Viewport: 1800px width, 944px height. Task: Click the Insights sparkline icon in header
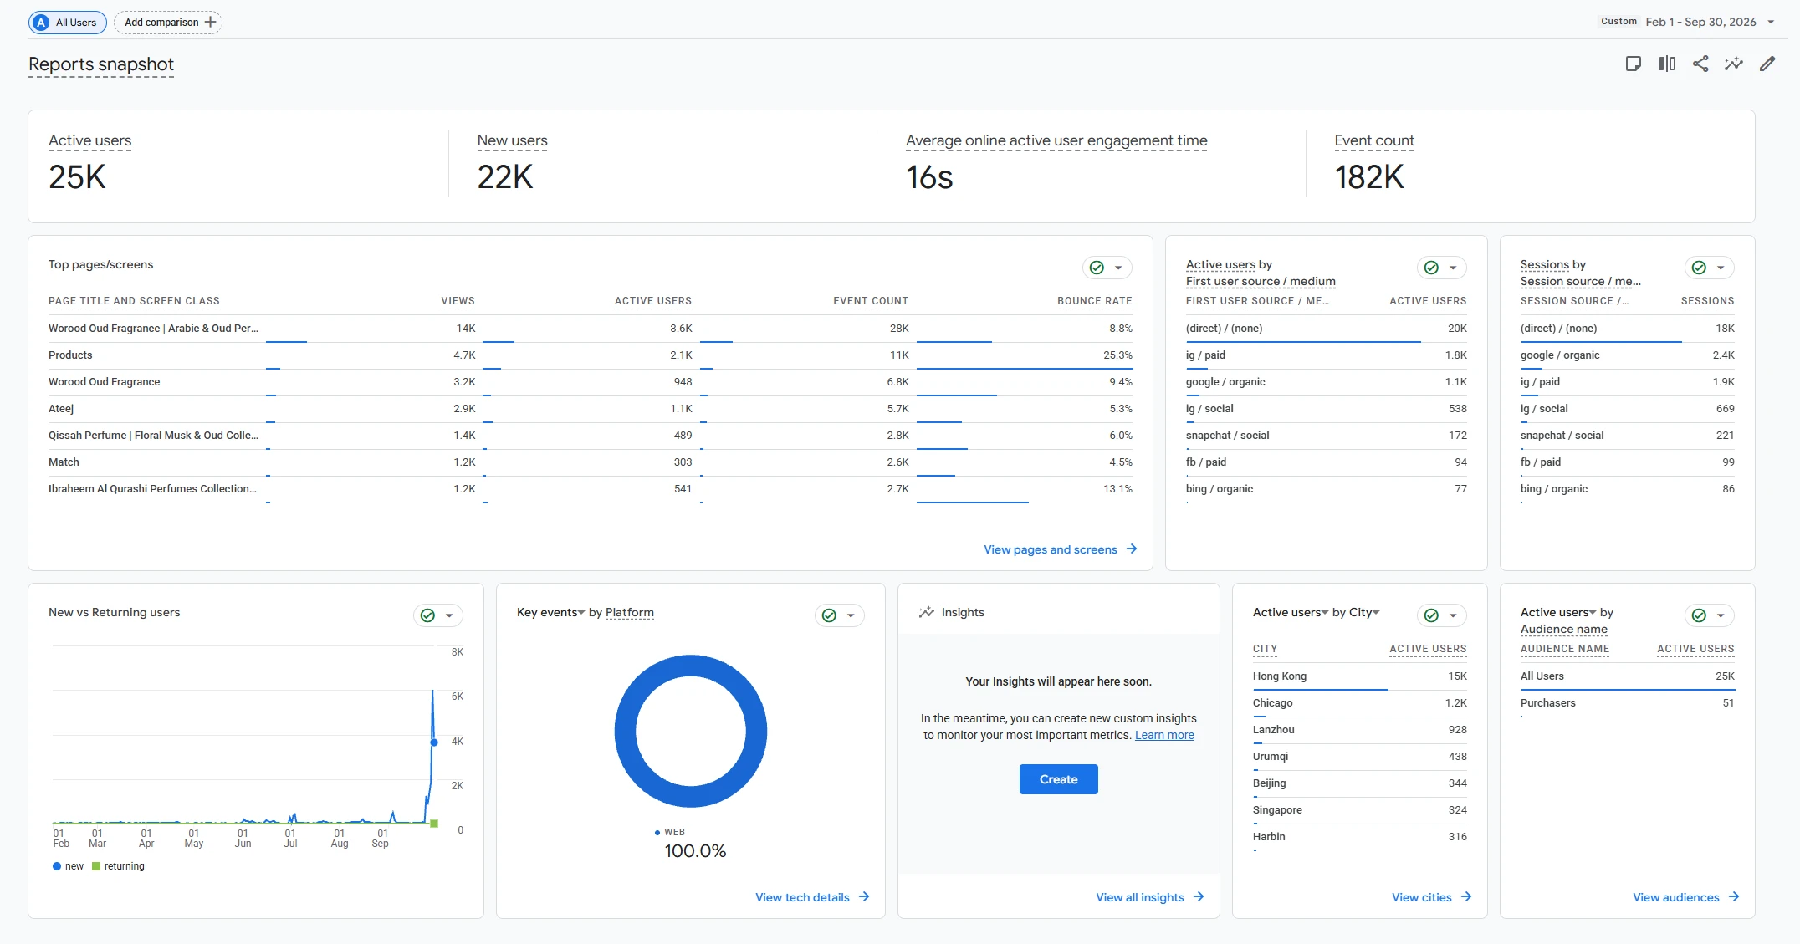click(1734, 64)
